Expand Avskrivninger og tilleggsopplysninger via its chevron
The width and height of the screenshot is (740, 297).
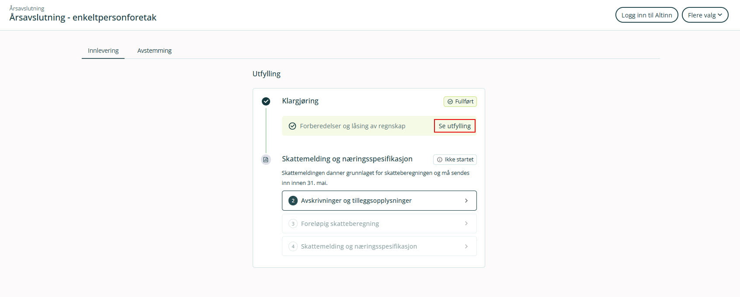point(466,201)
